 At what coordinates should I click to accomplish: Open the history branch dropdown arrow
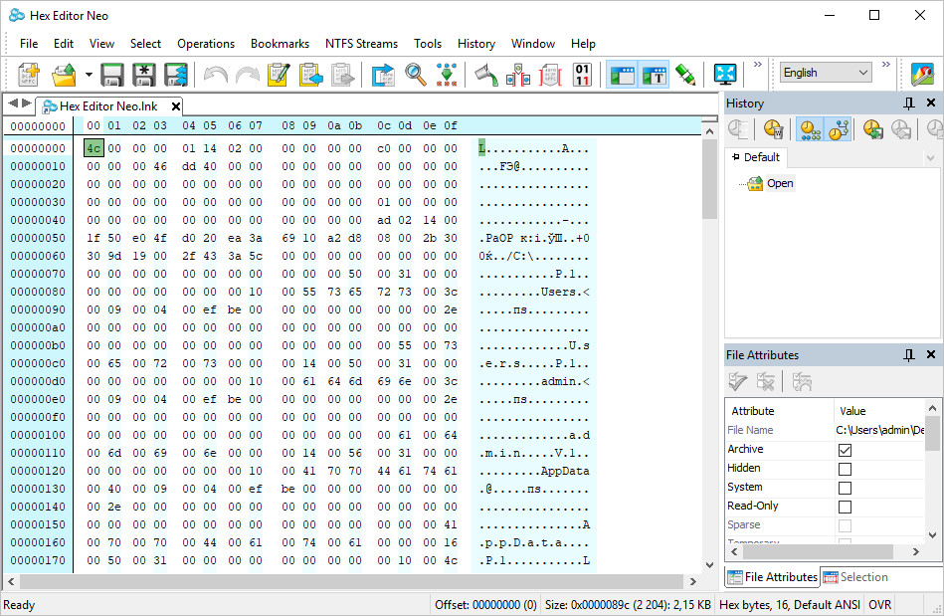(931, 158)
